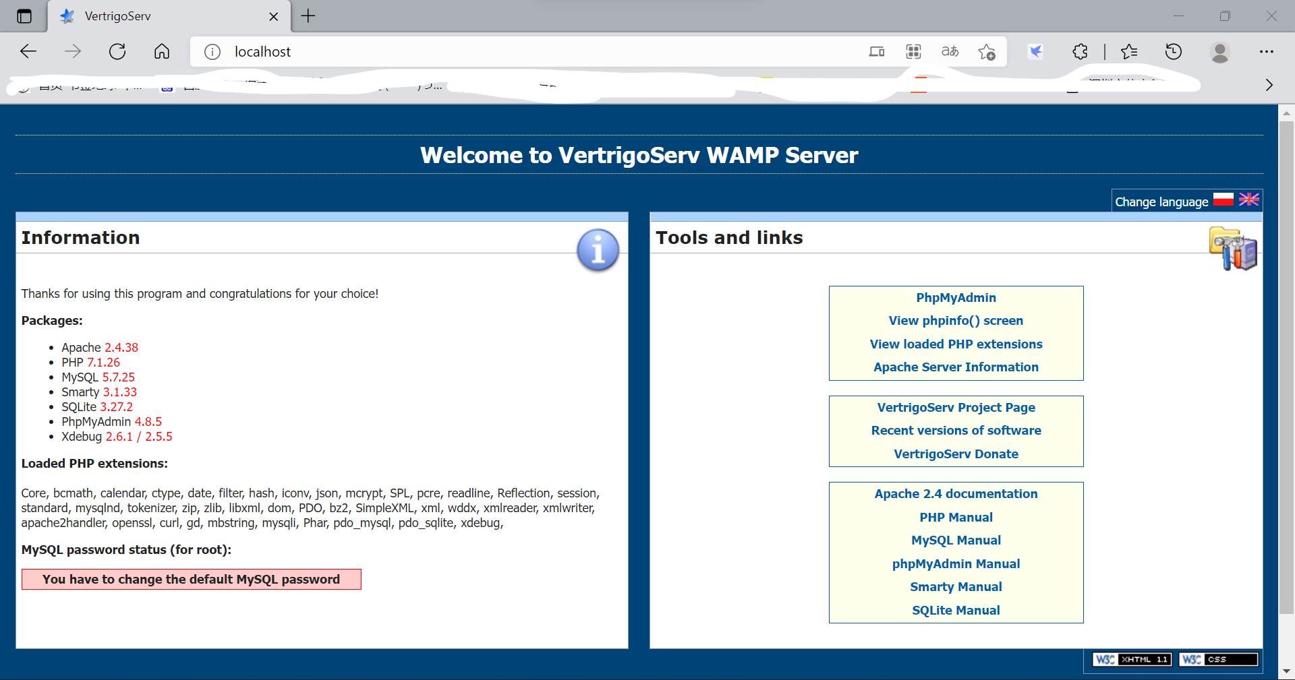
Task: Open the user profile avatar
Action: pos(1220,52)
